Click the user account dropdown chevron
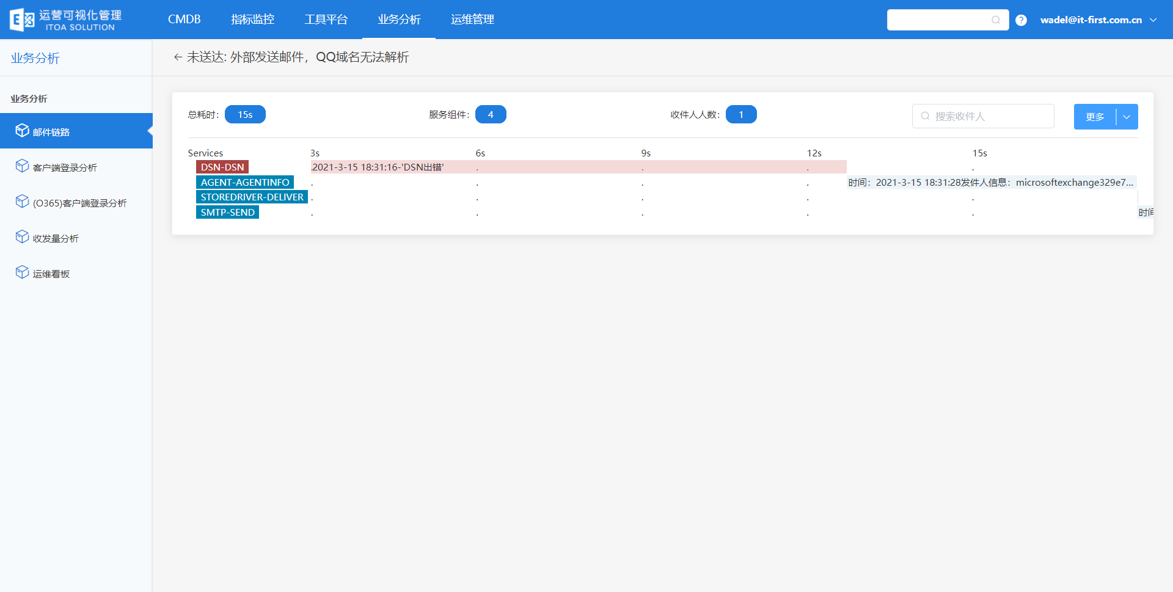1173x592 pixels. [x=1153, y=20]
